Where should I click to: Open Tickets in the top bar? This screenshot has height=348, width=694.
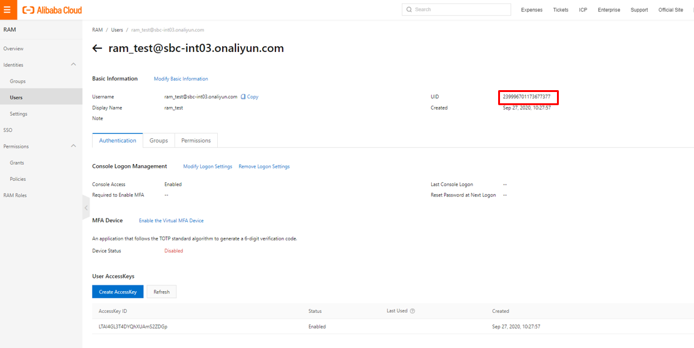(x=561, y=10)
